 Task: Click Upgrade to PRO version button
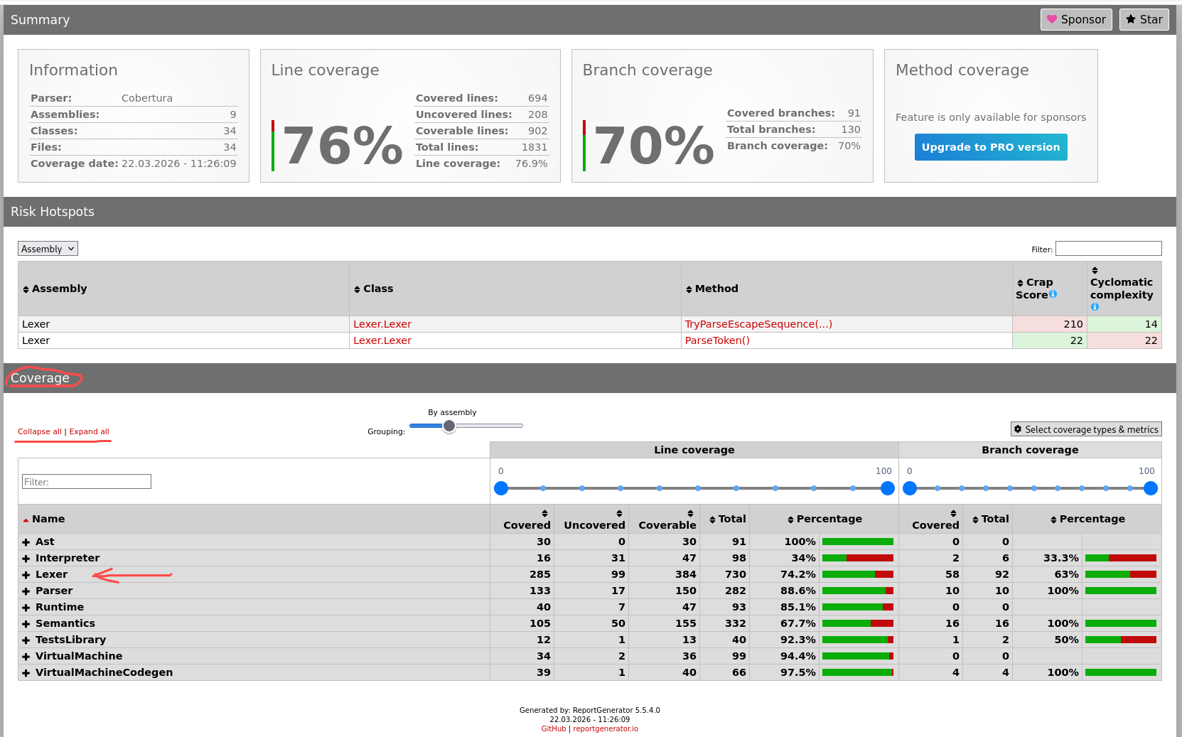click(990, 147)
